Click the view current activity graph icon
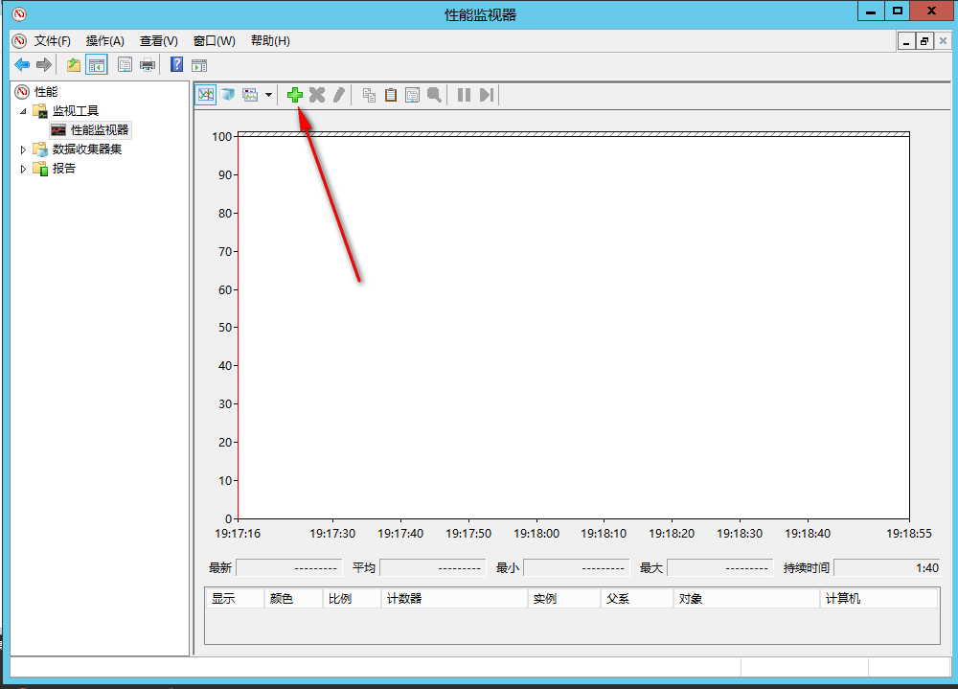The width and height of the screenshot is (958, 689). point(205,95)
